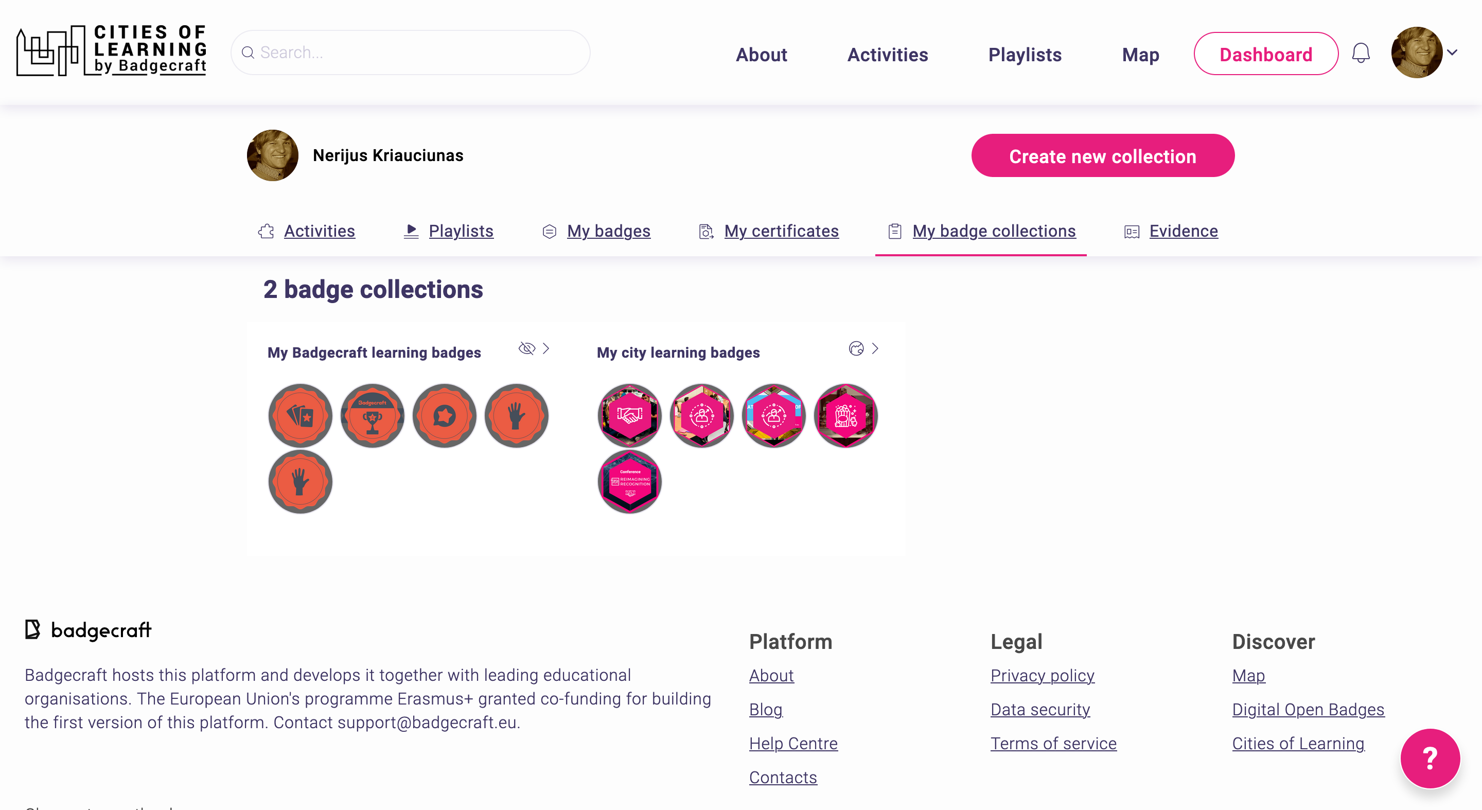Click the Create new collection button
Image resolution: width=1482 pixels, height=810 pixels.
[1102, 156]
